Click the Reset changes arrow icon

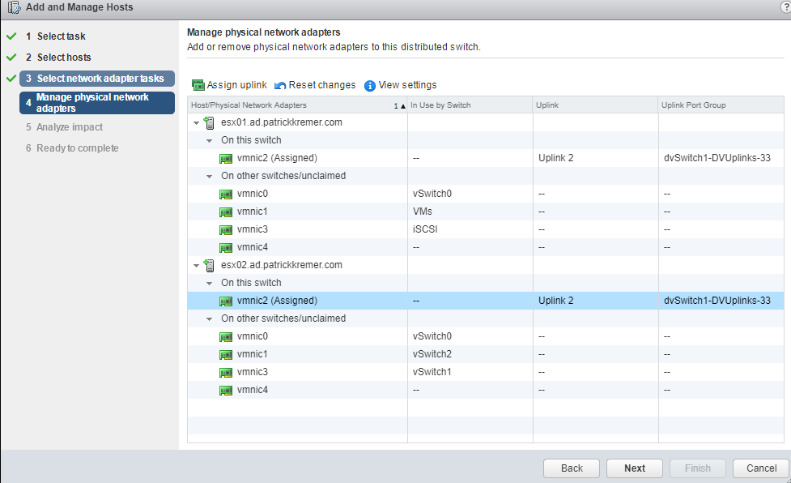pos(280,85)
